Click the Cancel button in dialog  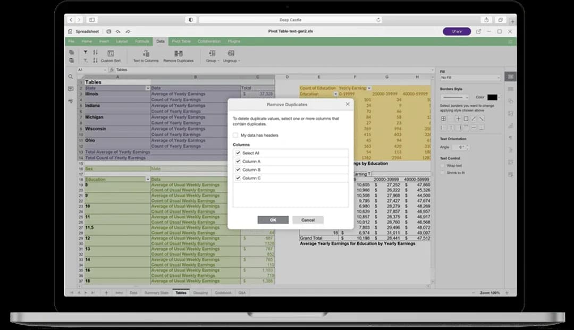click(308, 220)
